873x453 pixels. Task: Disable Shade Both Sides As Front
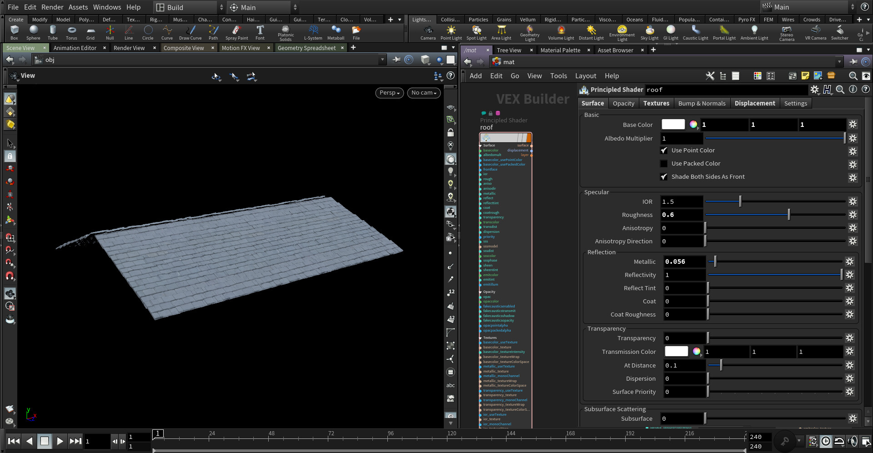click(664, 176)
